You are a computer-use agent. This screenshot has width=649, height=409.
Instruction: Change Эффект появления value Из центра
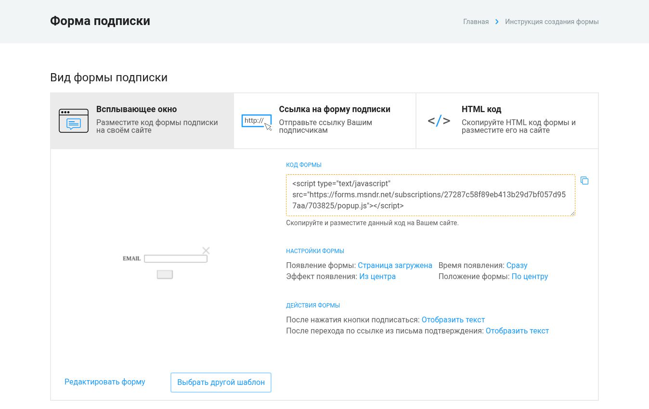pyautogui.click(x=377, y=276)
